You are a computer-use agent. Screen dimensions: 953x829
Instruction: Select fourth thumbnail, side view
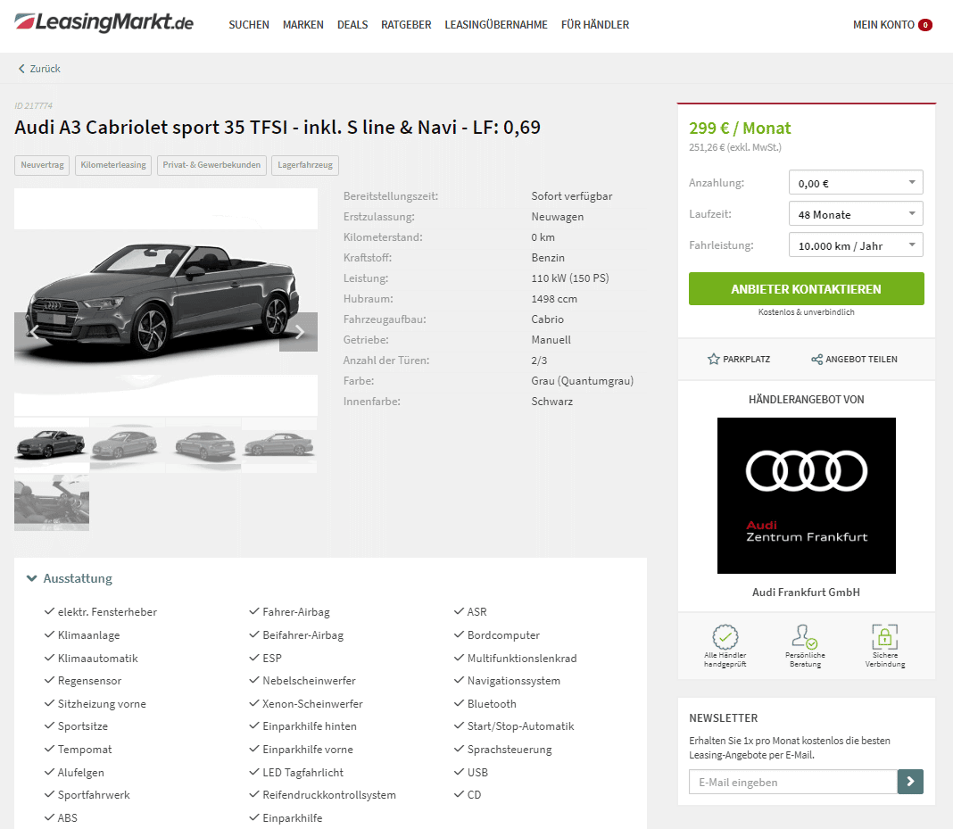pos(279,445)
